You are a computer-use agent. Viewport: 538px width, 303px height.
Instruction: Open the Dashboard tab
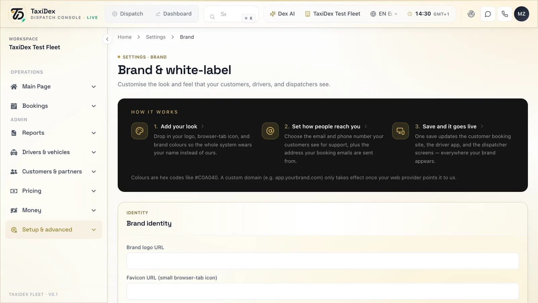(x=174, y=14)
